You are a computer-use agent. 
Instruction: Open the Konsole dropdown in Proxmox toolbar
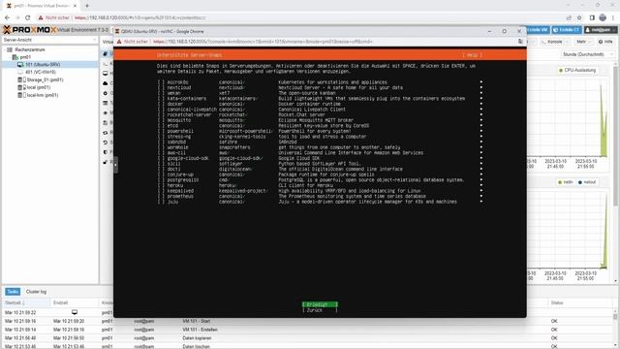point(555,42)
